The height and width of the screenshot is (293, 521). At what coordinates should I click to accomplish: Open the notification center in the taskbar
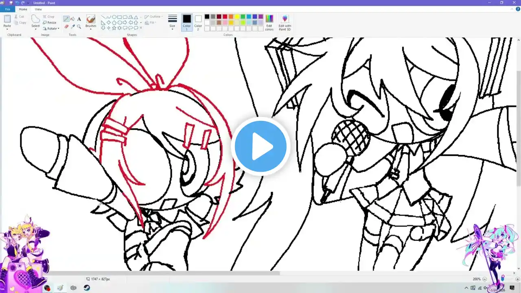tap(511, 288)
